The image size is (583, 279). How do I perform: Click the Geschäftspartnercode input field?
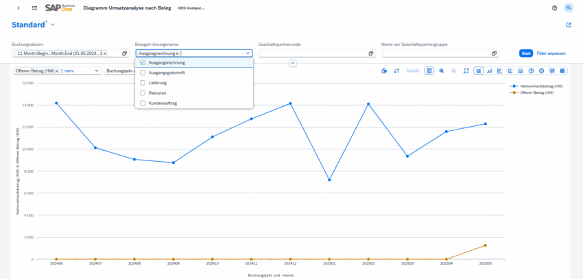tap(312, 53)
